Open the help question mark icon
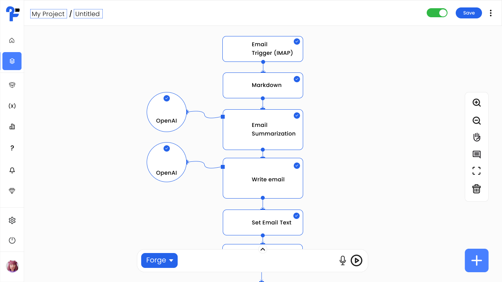This screenshot has width=502, height=282. 12,148
